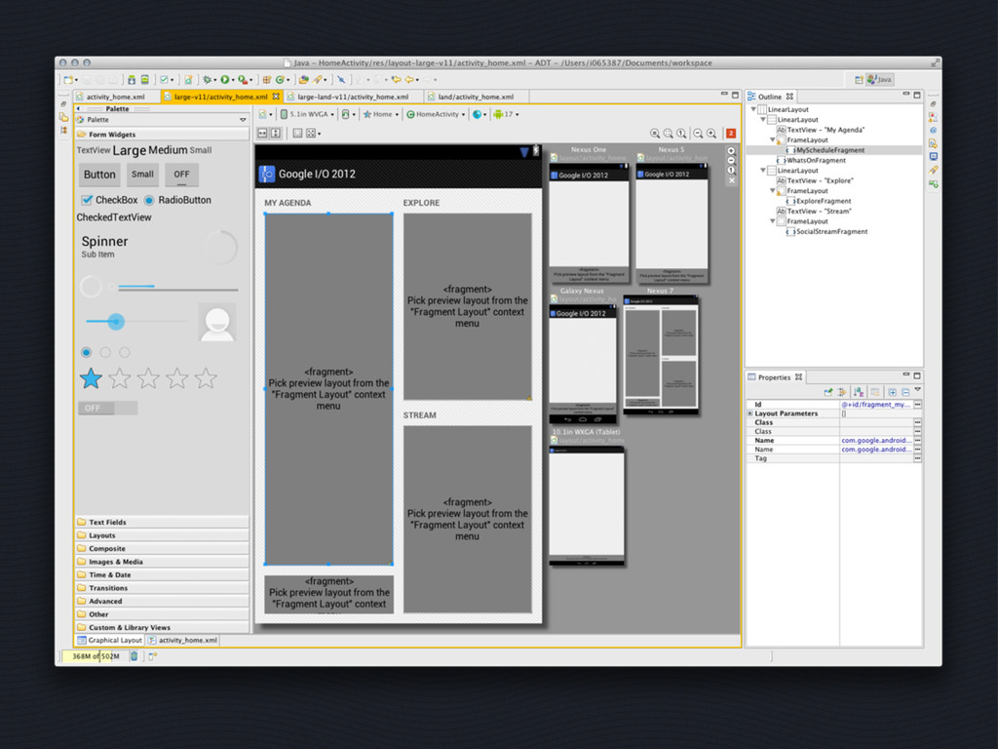Open the Palette view menu arrow
Screen dimensions: 998x749
pos(243,120)
